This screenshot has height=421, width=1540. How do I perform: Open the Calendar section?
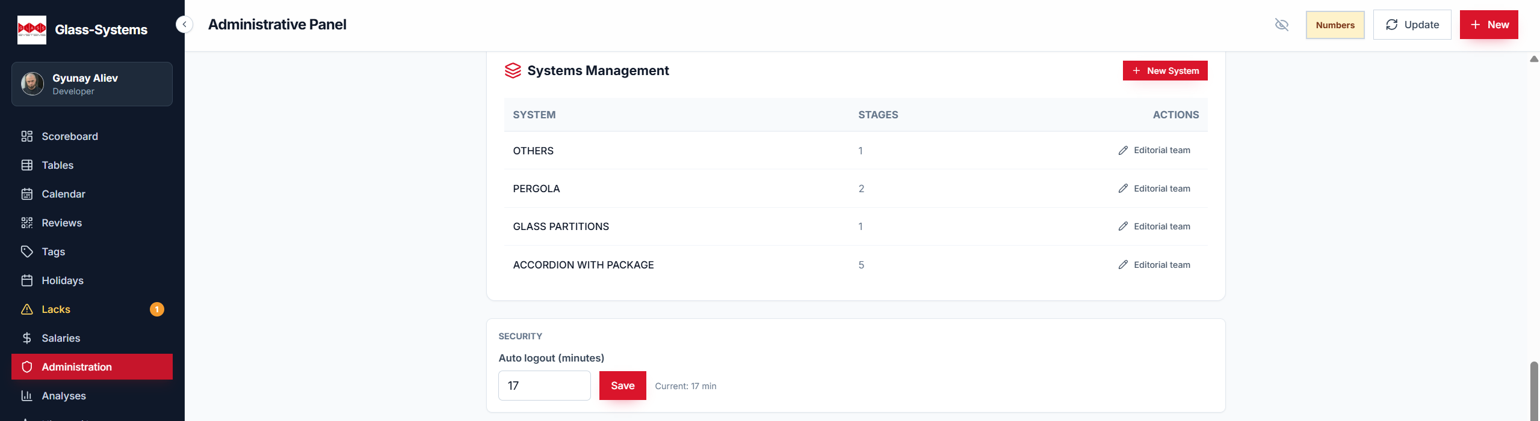pyautogui.click(x=92, y=194)
